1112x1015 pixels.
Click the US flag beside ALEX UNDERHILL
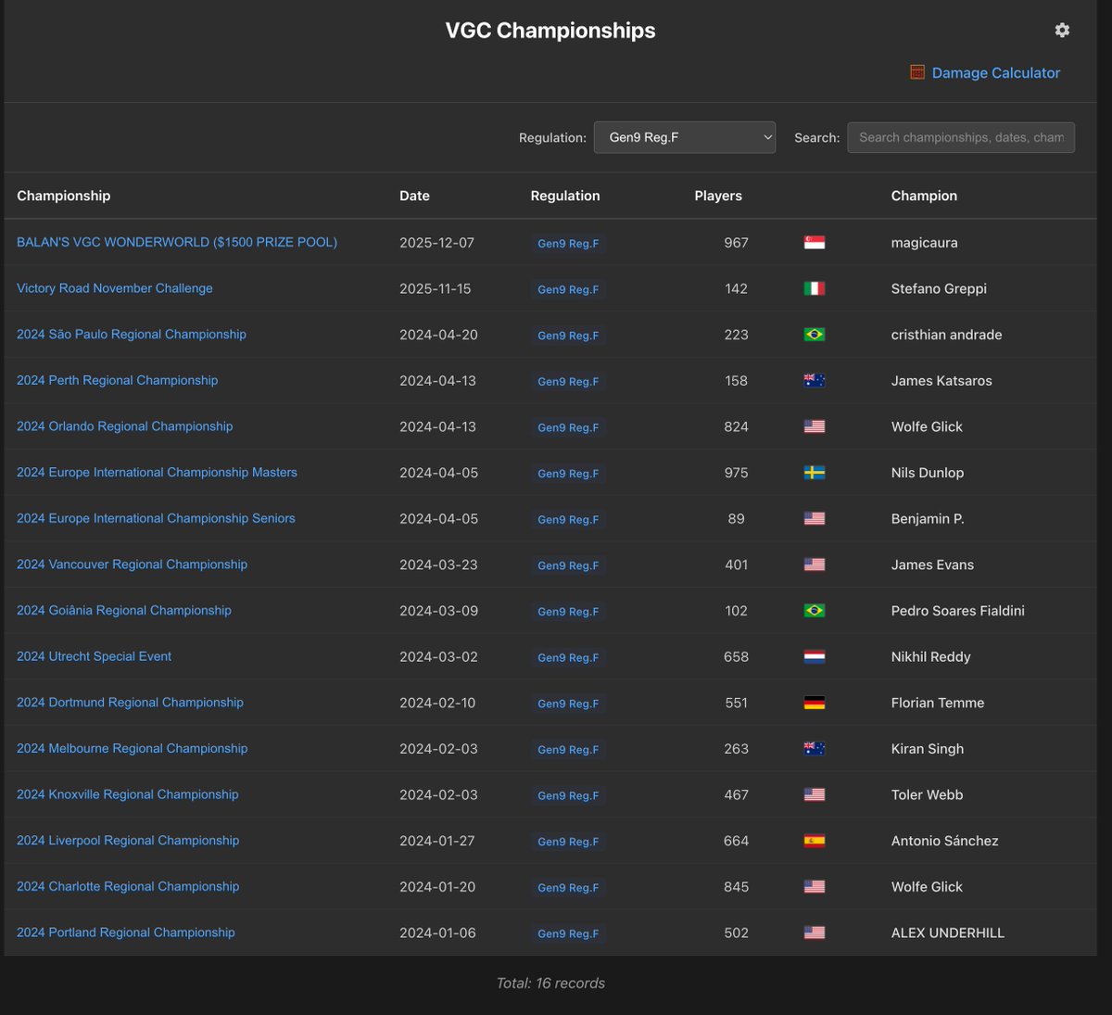coord(815,933)
